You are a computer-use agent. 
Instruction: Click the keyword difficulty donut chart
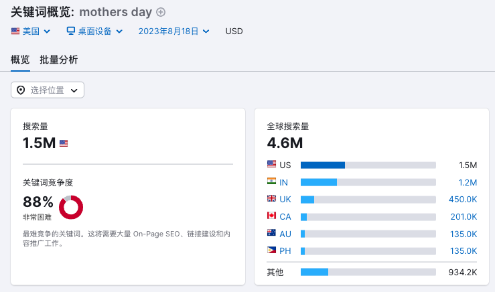click(x=71, y=208)
